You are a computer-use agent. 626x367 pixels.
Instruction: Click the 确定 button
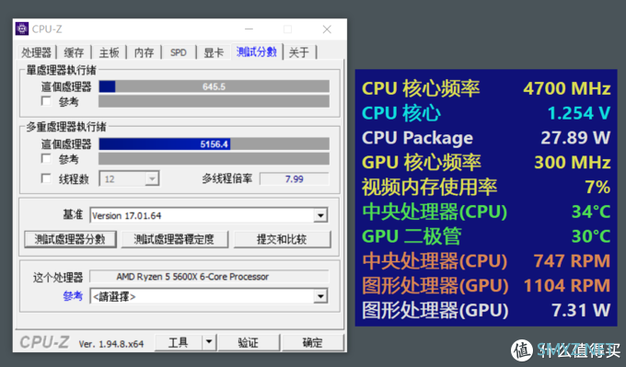pos(313,343)
